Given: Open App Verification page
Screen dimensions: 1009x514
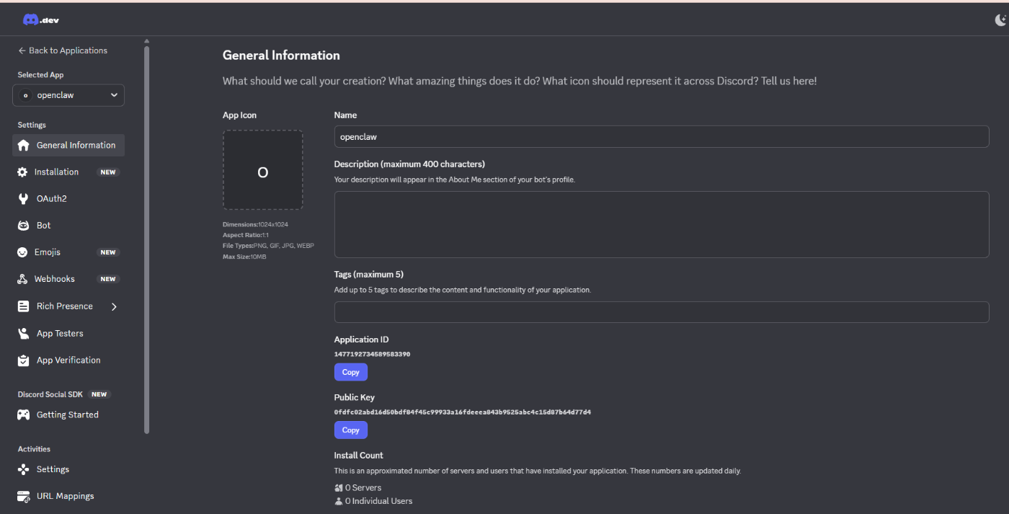Looking at the screenshot, I should [68, 360].
